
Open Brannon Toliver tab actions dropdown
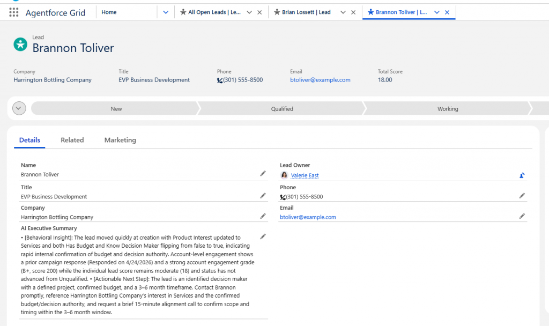[x=437, y=12]
